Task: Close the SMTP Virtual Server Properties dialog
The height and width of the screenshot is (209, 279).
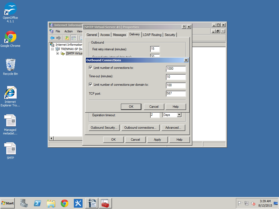Action: (x=189, y=27)
